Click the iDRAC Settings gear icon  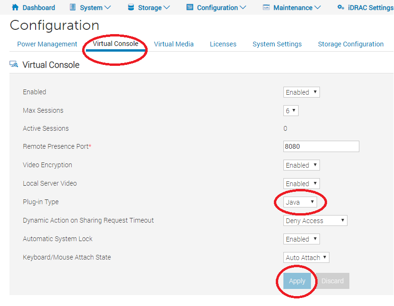340,7
